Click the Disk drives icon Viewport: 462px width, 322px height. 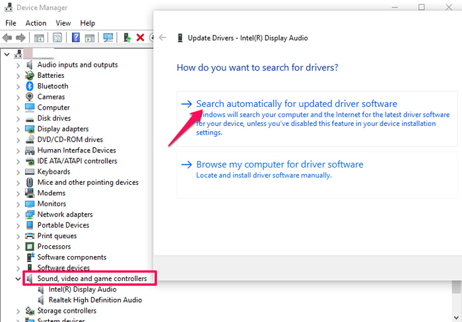pyautogui.click(x=30, y=119)
